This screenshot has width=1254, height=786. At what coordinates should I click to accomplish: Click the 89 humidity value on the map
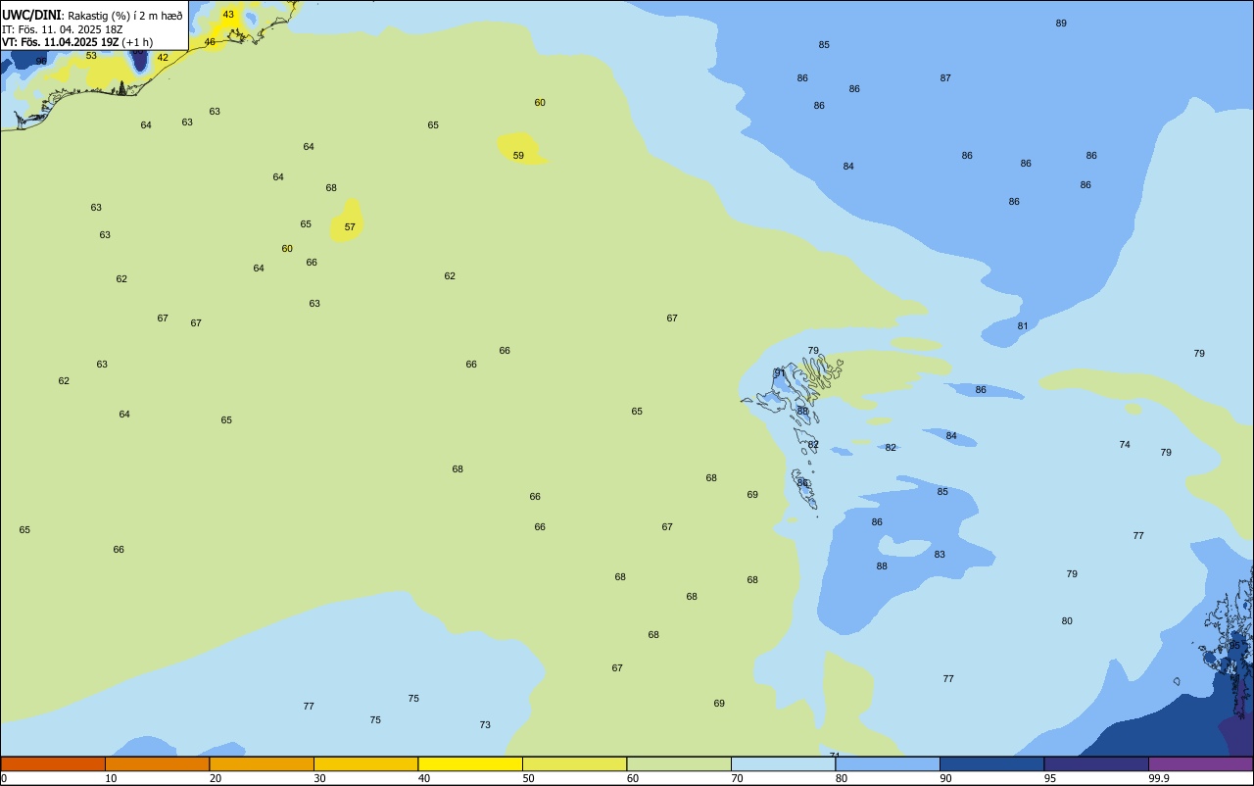tap(1061, 24)
